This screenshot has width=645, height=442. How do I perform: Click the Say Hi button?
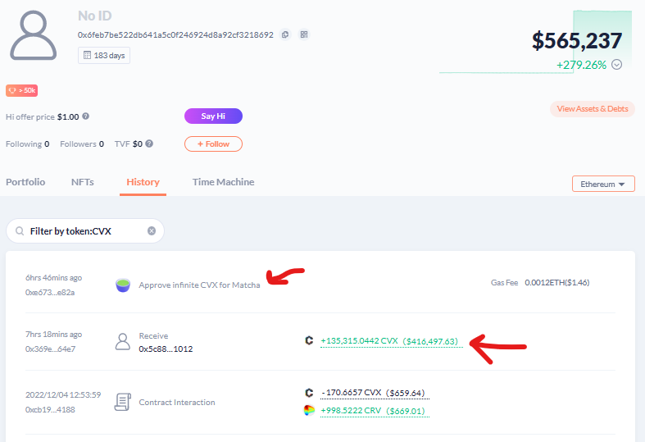pyautogui.click(x=213, y=116)
